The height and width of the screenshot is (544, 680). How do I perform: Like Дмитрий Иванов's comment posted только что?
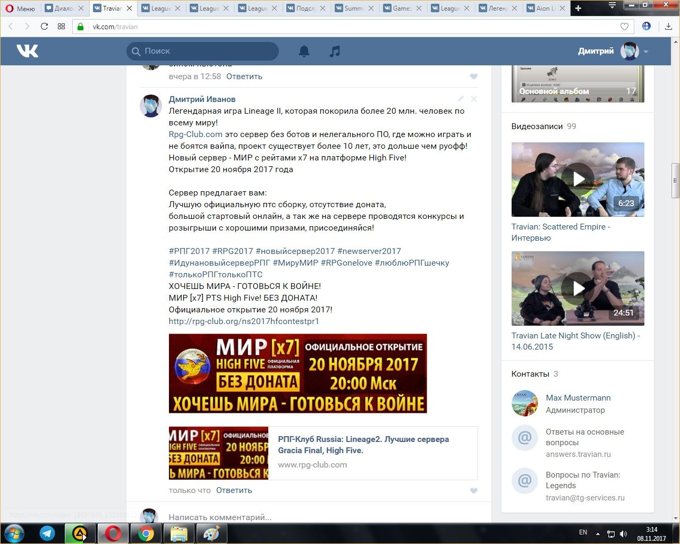point(474,491)
